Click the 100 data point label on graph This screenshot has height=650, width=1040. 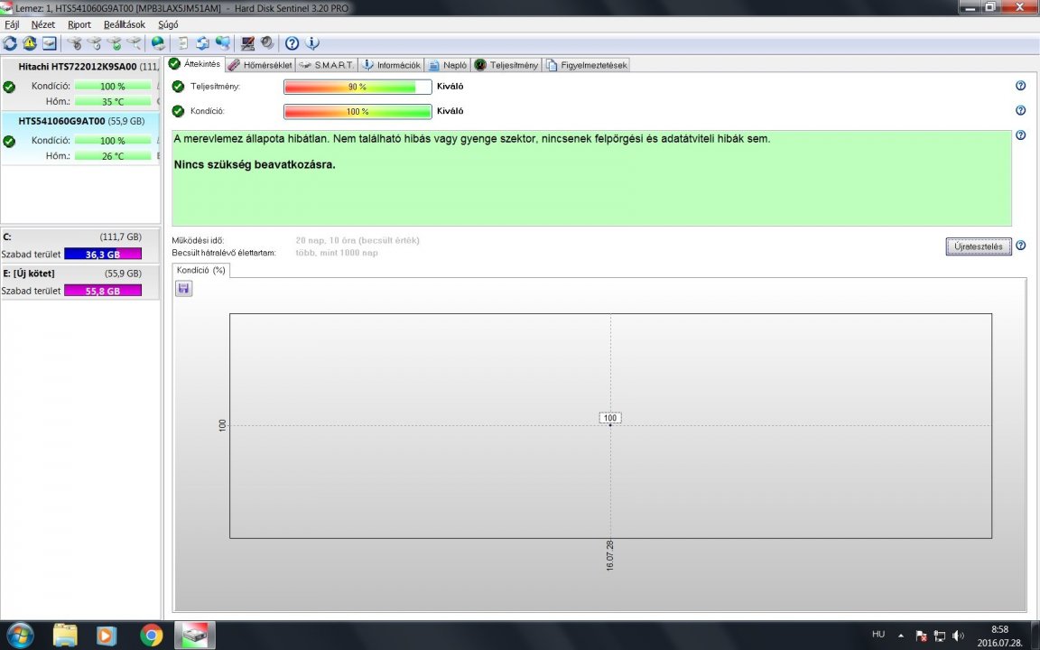(x=610, y=418)
